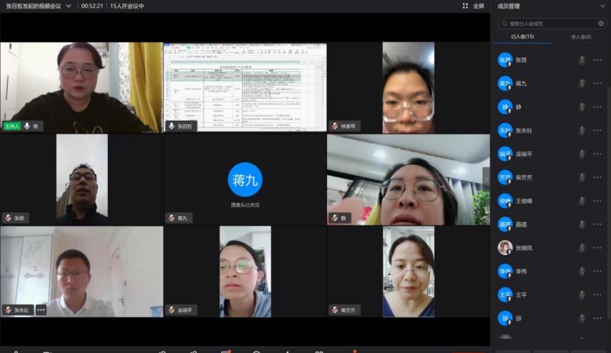The width and height of the screenshot is (611, 353).
Task: Toggle microphone mute for 静 in member list
Action: (x=582, y=108)
